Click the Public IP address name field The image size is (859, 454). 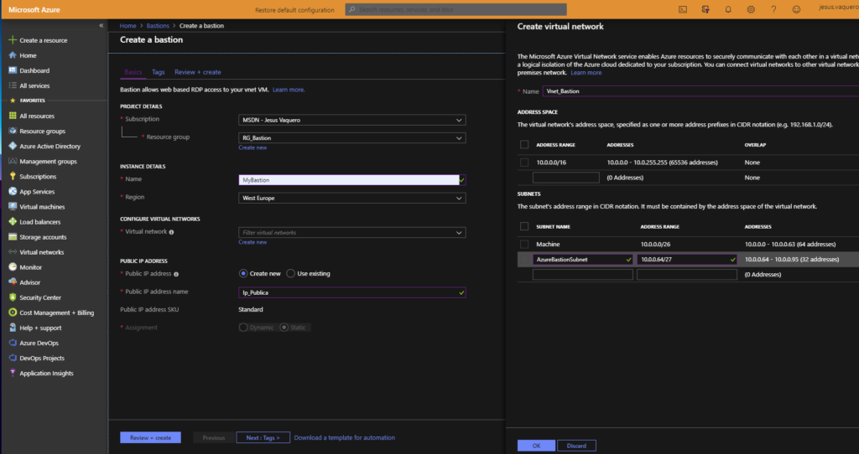pos(352,292)
